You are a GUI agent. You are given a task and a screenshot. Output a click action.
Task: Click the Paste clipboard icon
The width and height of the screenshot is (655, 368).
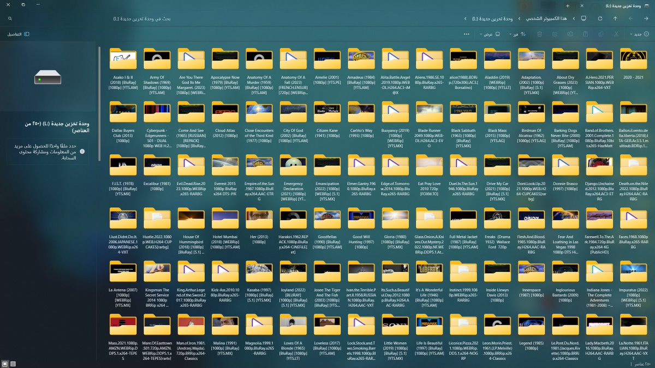point(585,34)
